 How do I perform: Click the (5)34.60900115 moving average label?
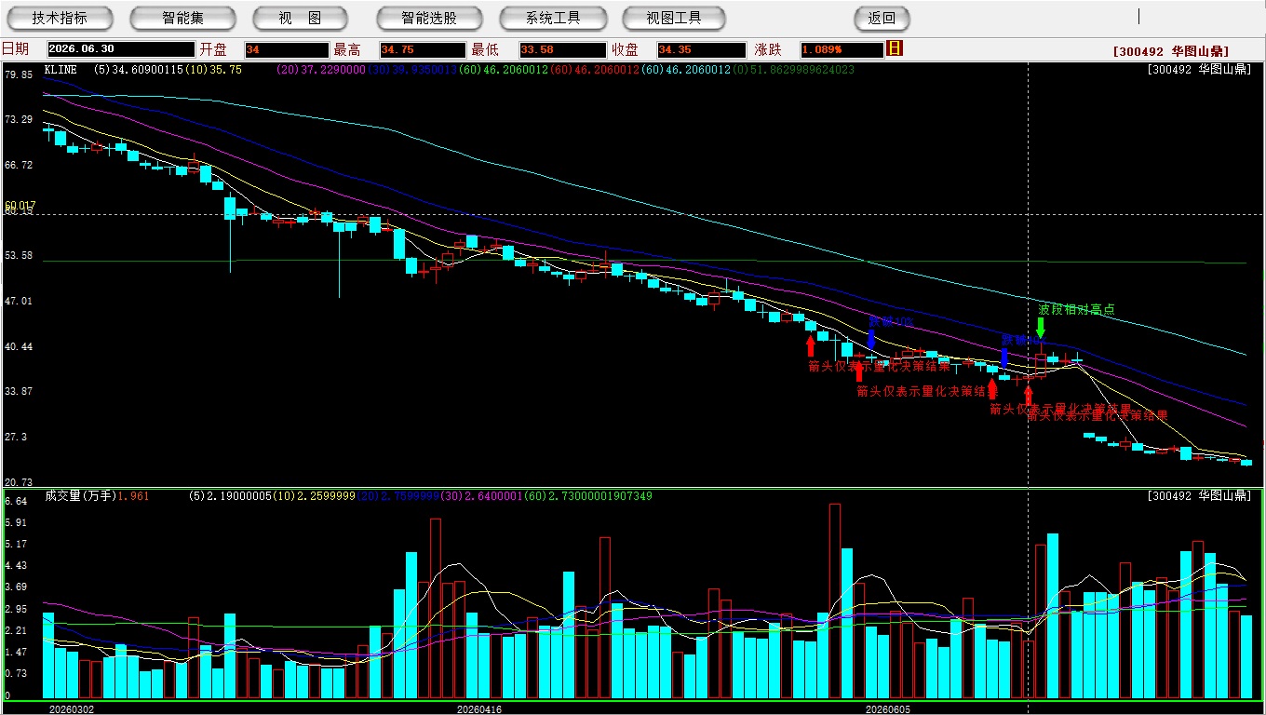[x=140, y=70]
